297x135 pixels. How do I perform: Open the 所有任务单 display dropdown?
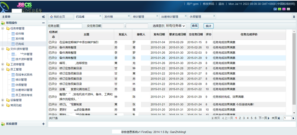coord(175,26)
